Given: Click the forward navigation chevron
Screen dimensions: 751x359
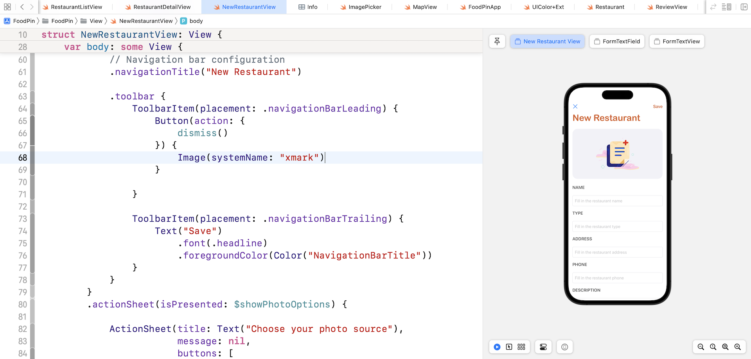Looking at the screenshot, I should coord(32,7).
